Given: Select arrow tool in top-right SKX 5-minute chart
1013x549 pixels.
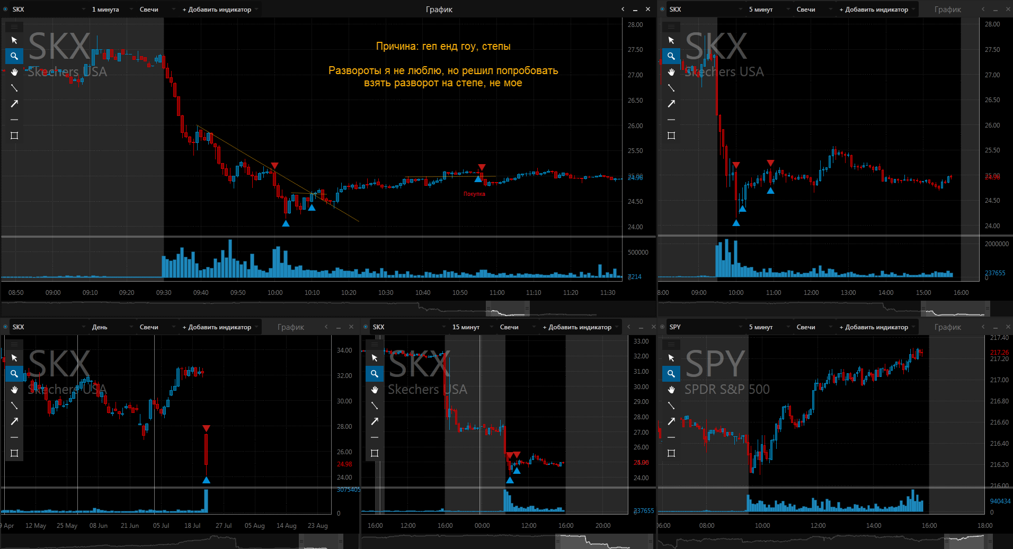Looking at the screenshot, I should (671, 104).
